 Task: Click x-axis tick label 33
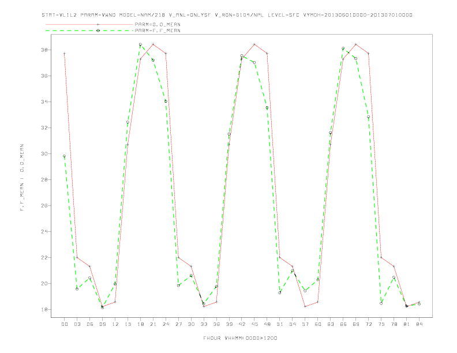[204, 324]
